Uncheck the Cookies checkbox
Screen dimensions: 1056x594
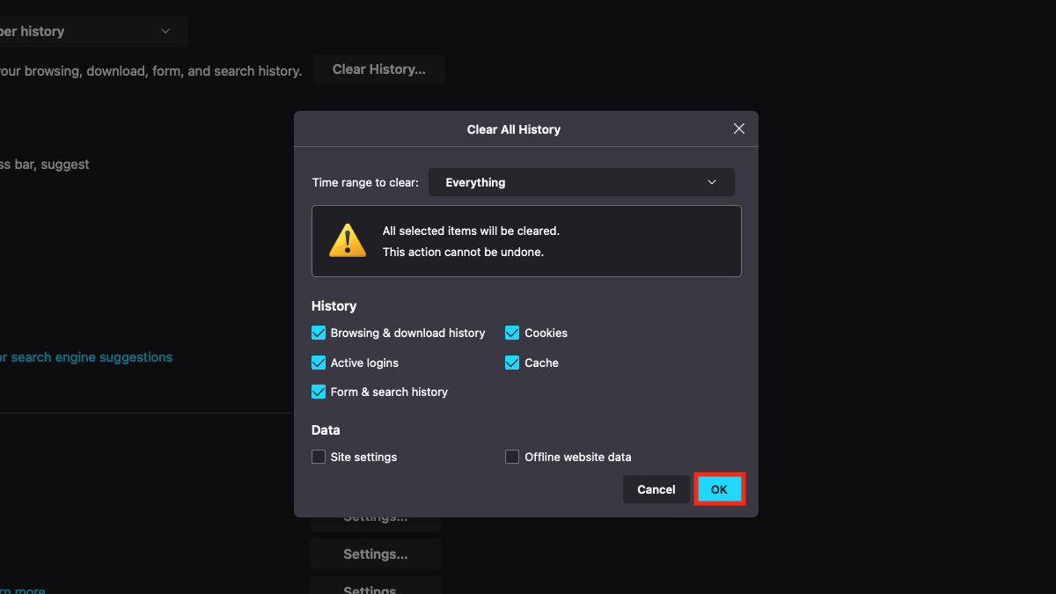click(512, 333)
